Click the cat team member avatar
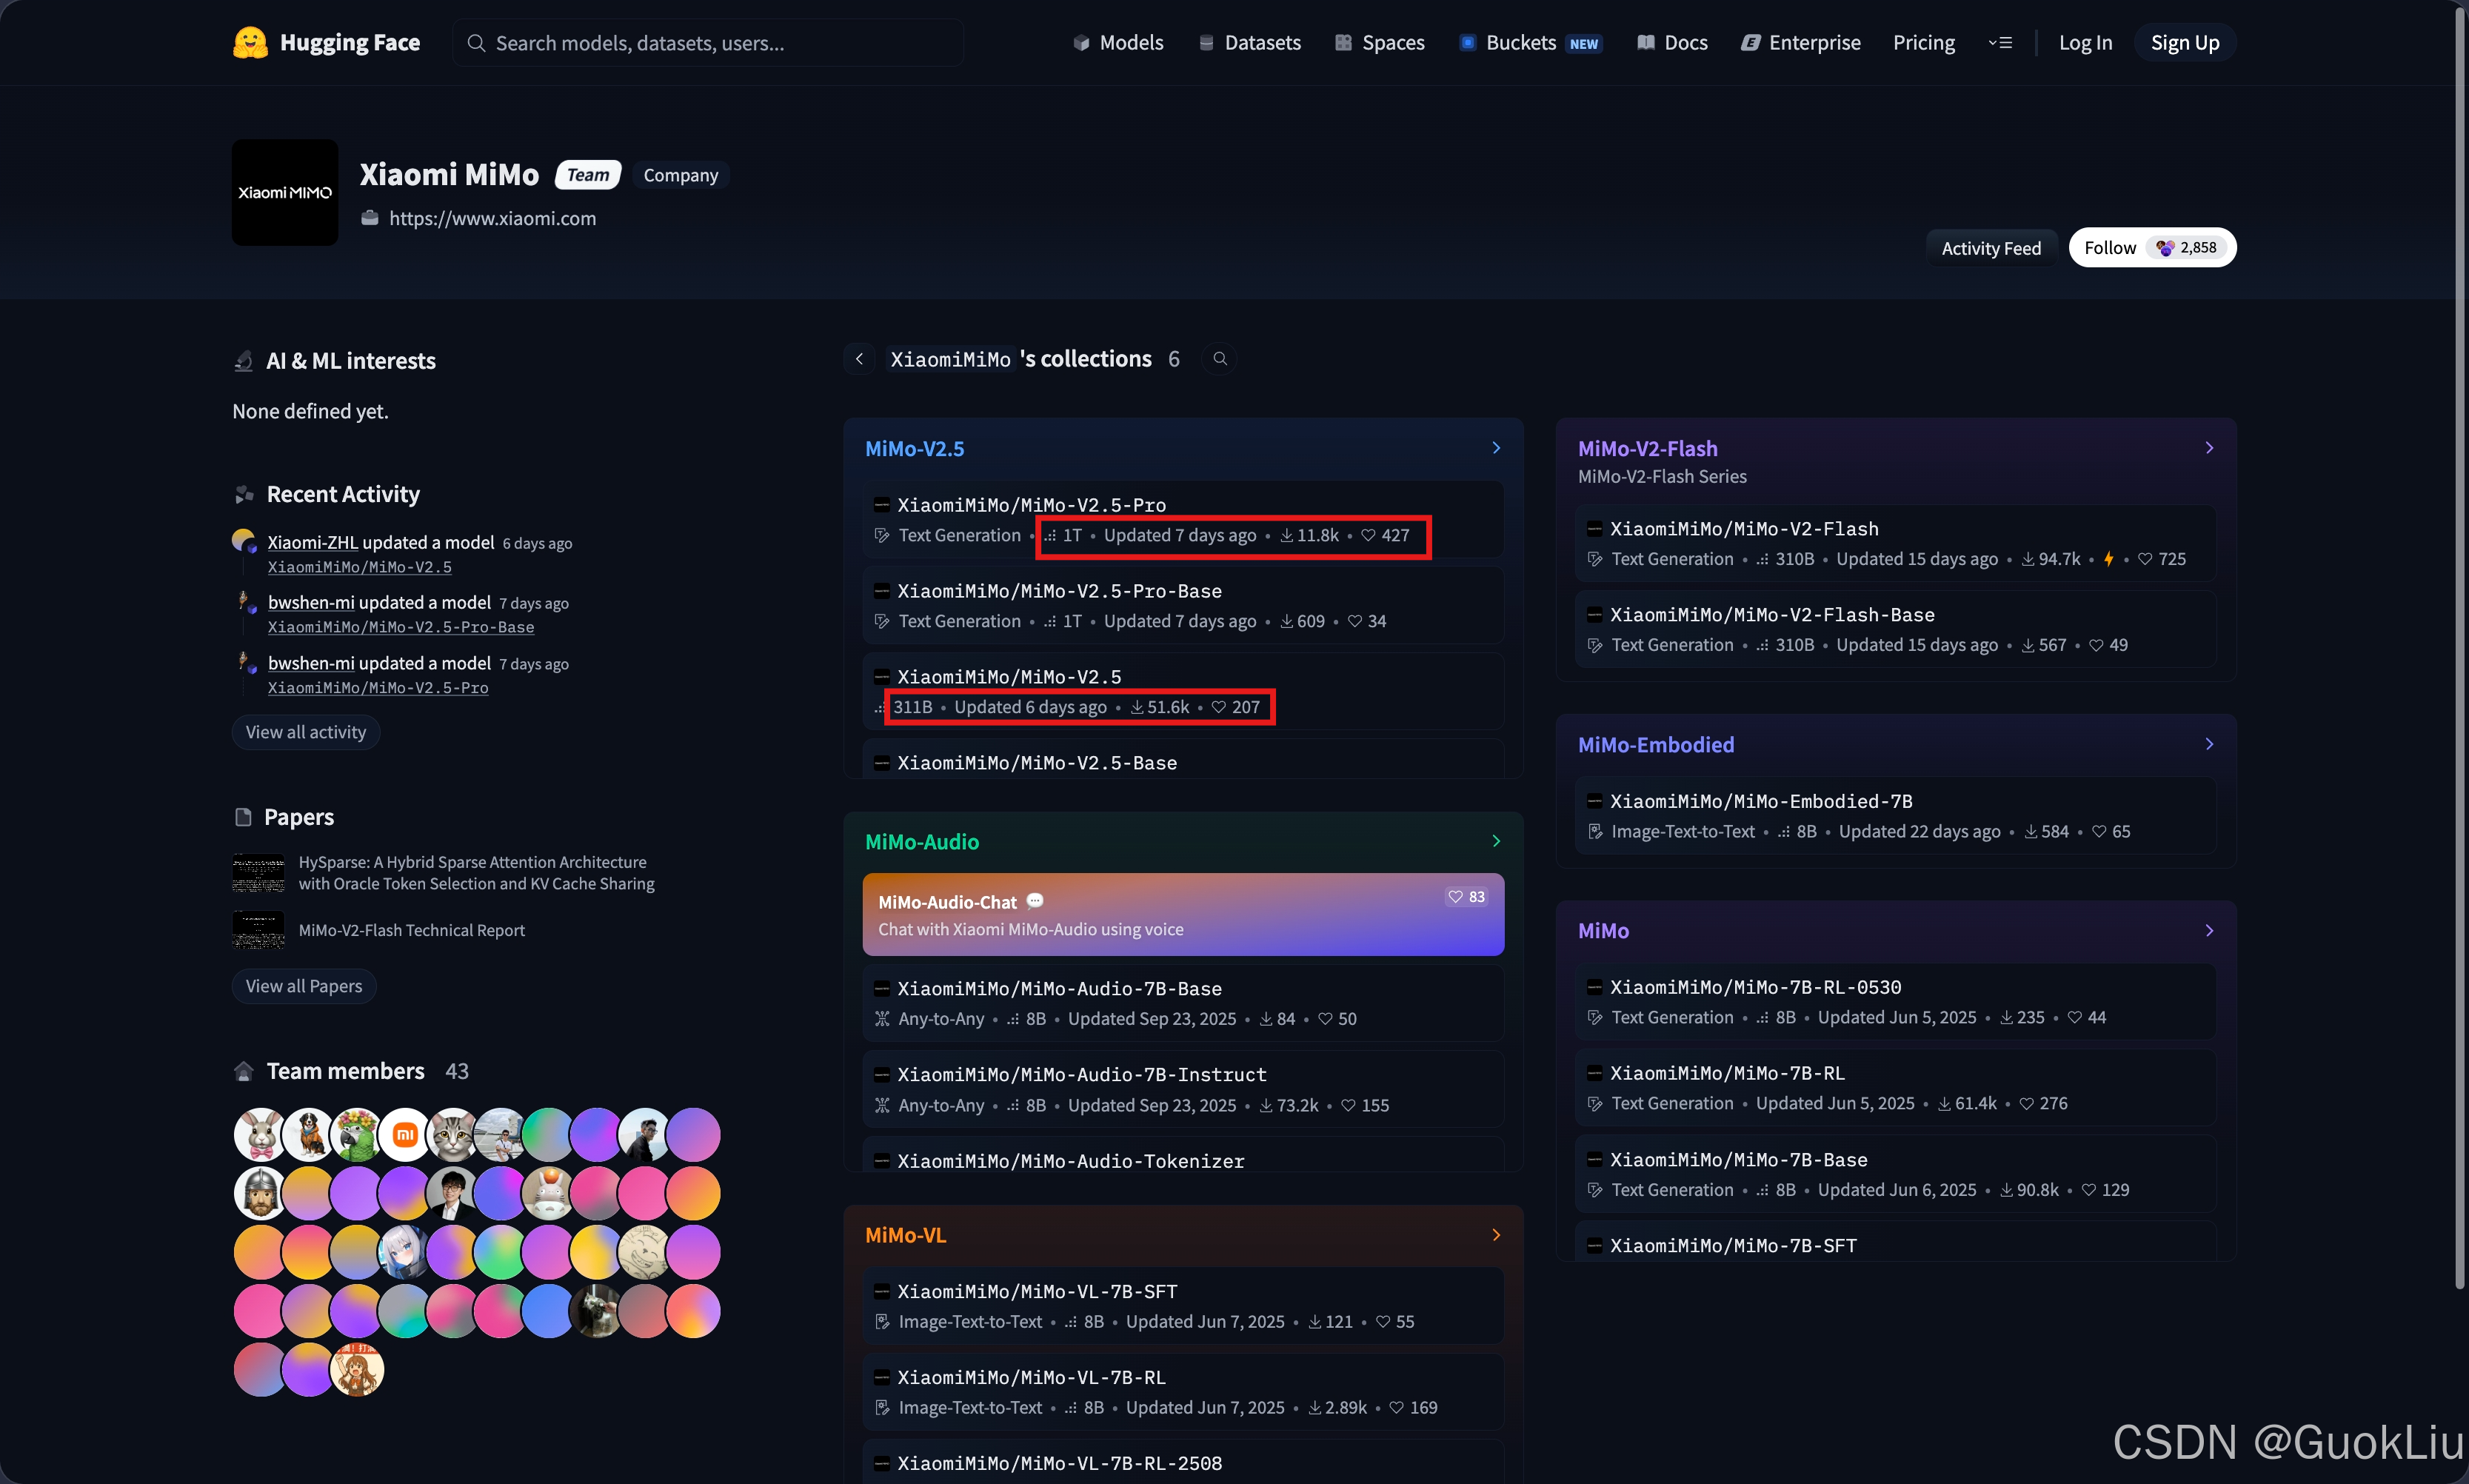 [452, 1135]
